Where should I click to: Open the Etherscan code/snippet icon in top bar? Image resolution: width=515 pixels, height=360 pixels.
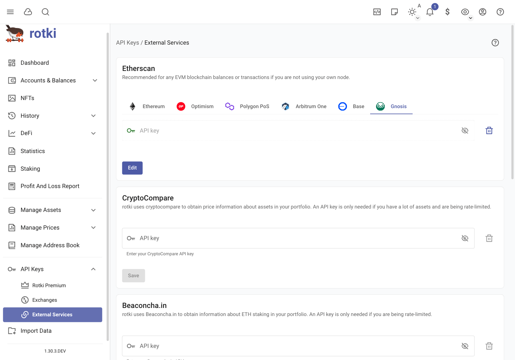(377, 12)
